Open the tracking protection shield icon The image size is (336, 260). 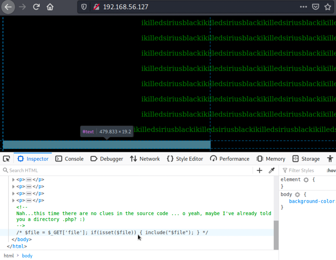(84, 7)
